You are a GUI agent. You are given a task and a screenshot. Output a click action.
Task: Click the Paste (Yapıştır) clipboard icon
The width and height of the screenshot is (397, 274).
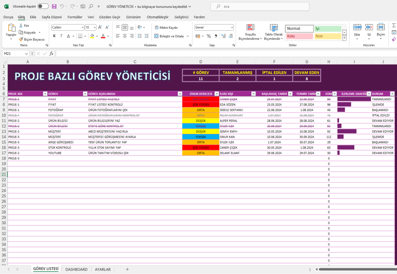[11, 27]
